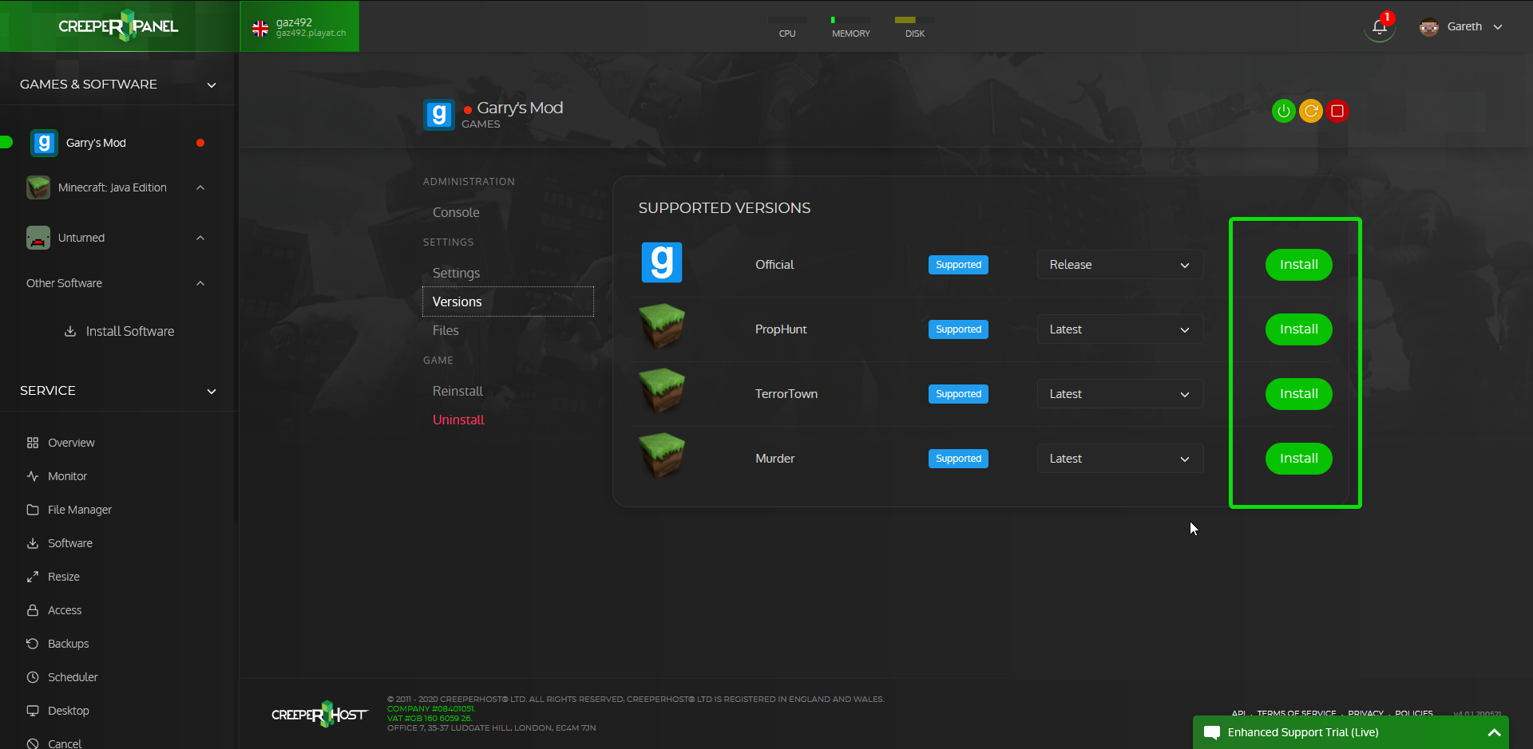Click the Install Software download icon
The width and height of the screenshot is (1533, 749).
coord(70,331)
